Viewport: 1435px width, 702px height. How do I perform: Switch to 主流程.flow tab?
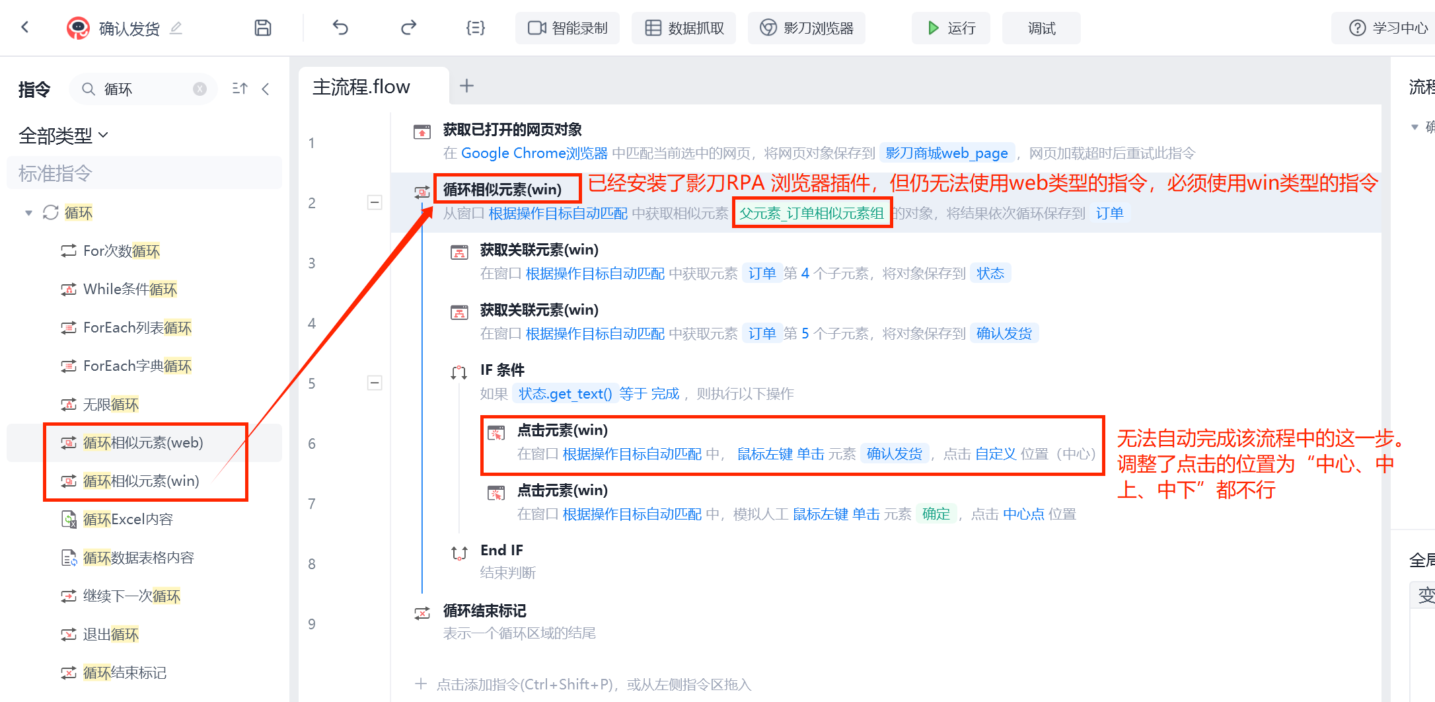coord(361,87)
